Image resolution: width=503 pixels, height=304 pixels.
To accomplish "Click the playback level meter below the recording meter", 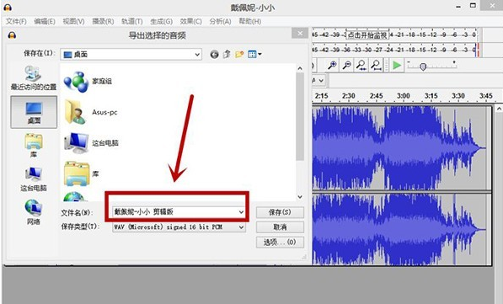I will [x=394, y=50].
